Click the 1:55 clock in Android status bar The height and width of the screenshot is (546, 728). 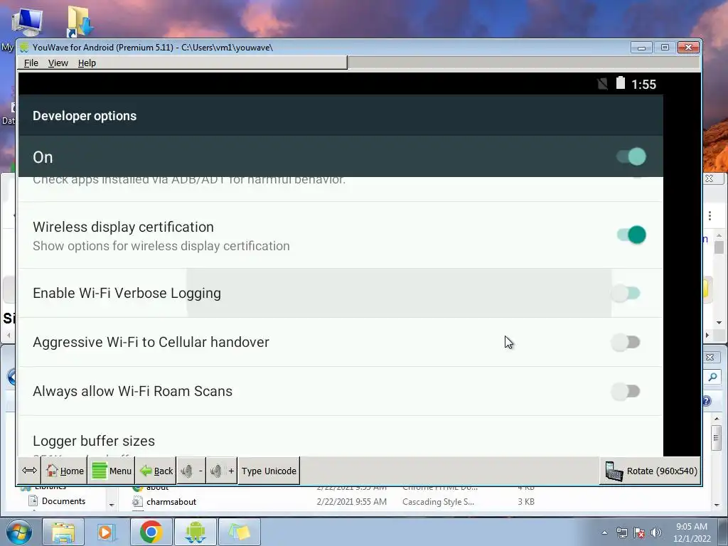click(x=643, y=84)
